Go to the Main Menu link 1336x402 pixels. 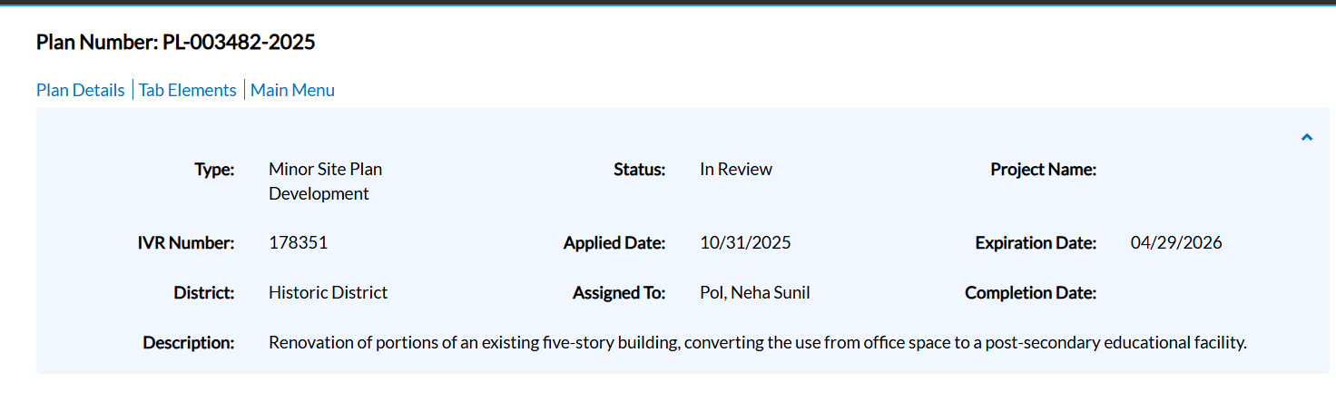(292, 90)
